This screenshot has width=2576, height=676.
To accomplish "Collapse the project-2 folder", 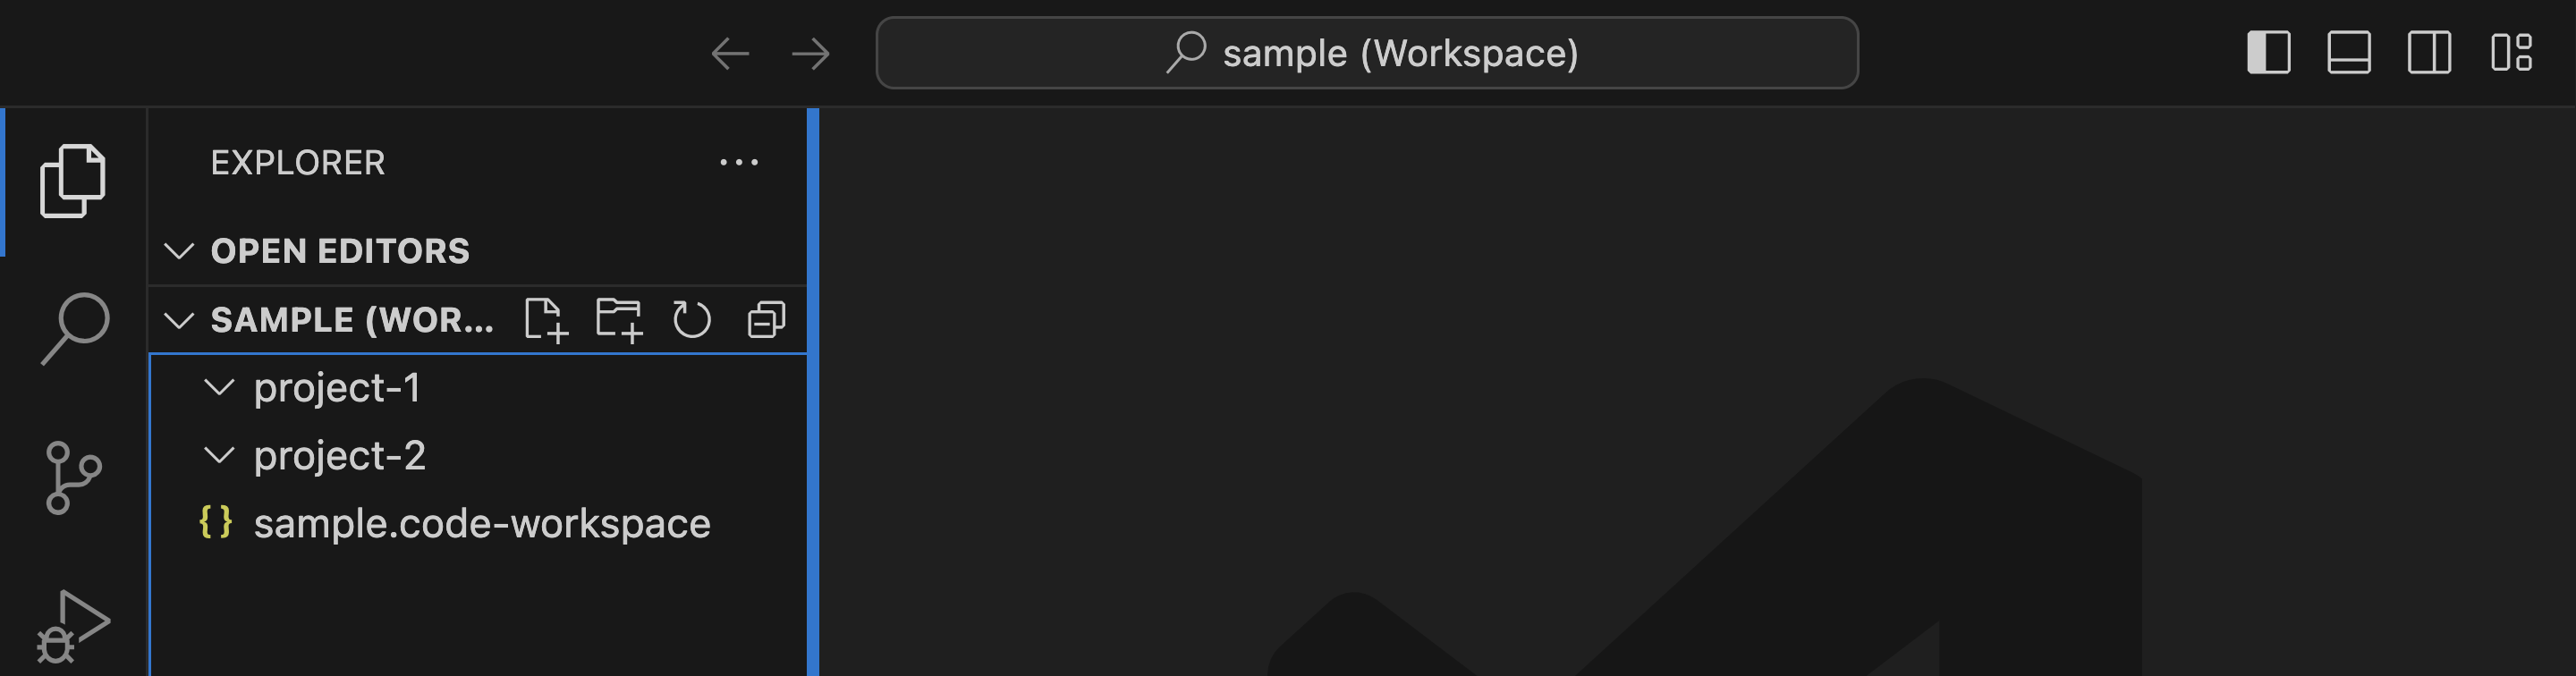I will coord(219,456).
